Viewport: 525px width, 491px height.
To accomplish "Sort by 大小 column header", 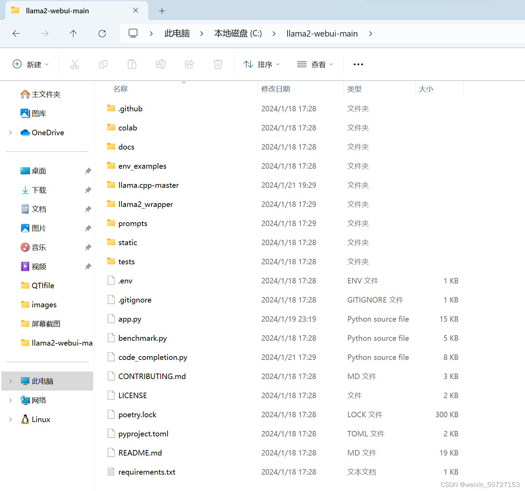I will (426, 89).
